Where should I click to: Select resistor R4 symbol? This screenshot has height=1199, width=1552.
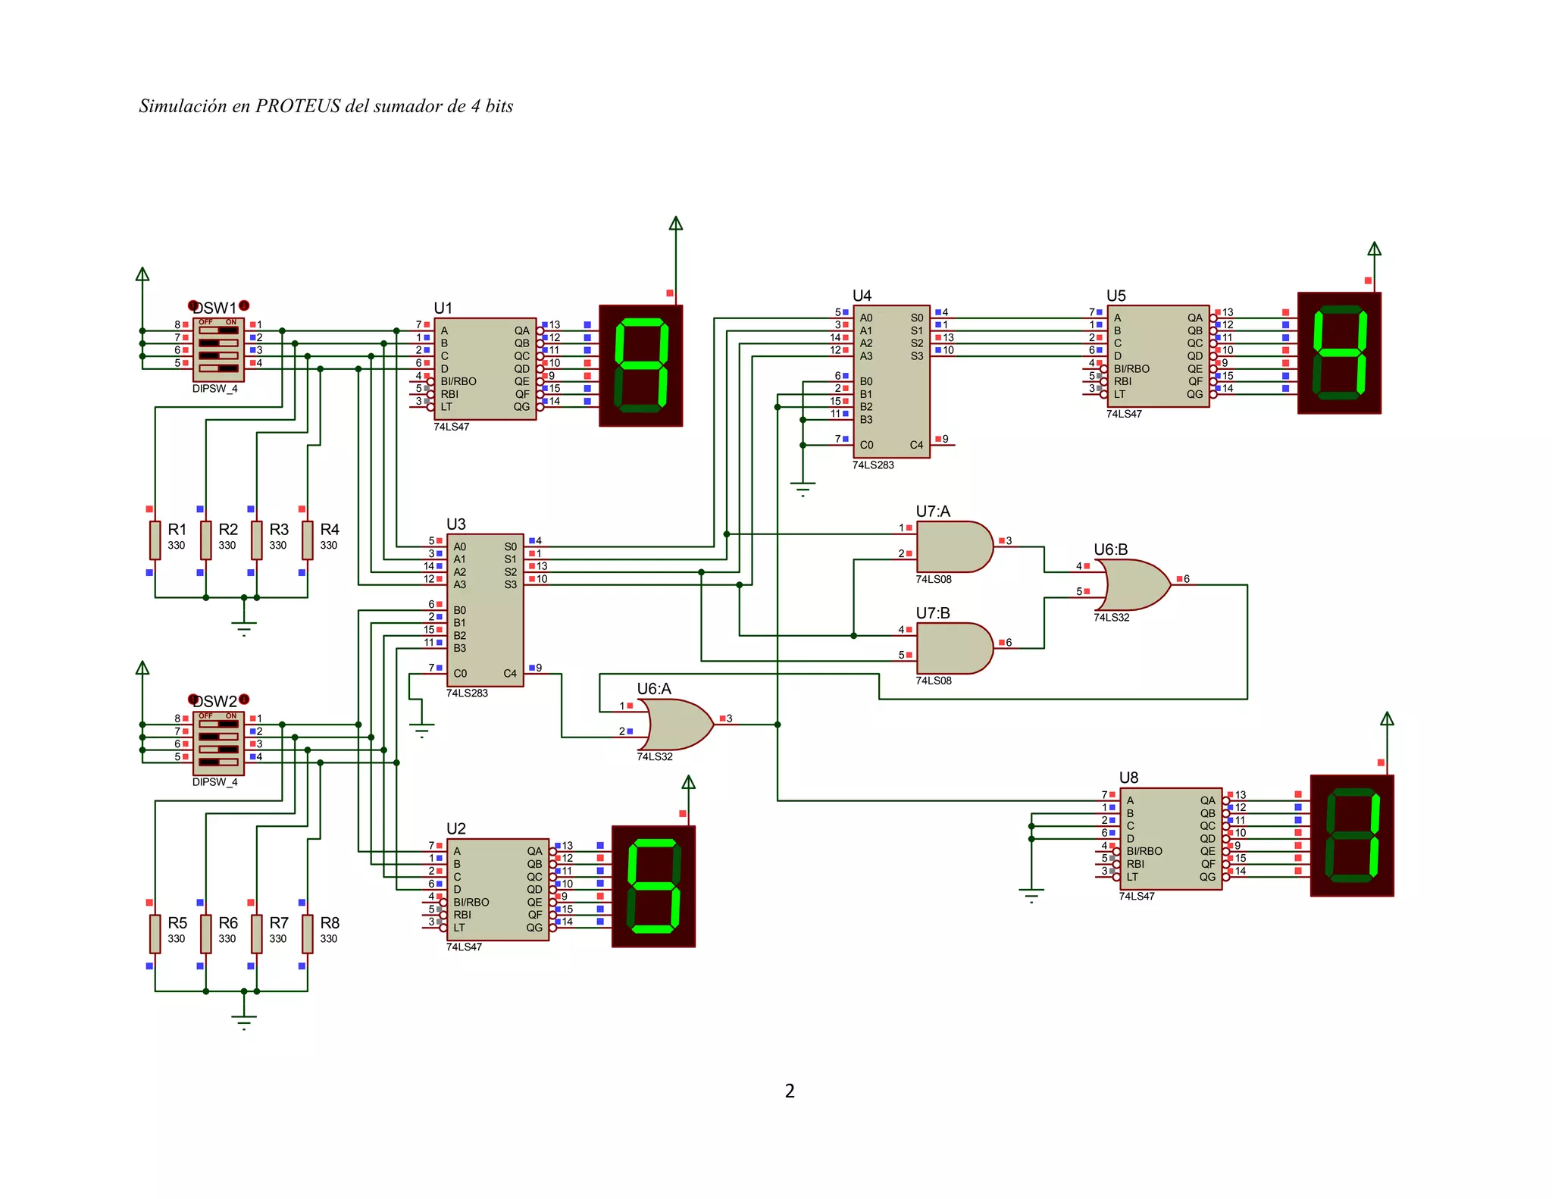tap(307, 540)
